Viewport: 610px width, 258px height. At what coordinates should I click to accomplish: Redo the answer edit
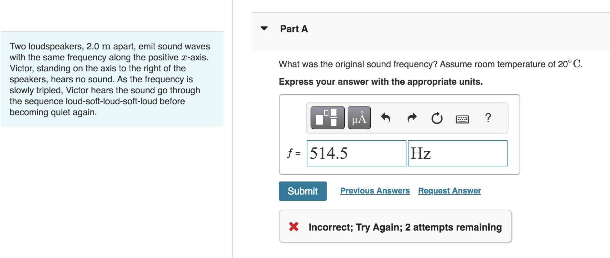(x=411, y=118)
